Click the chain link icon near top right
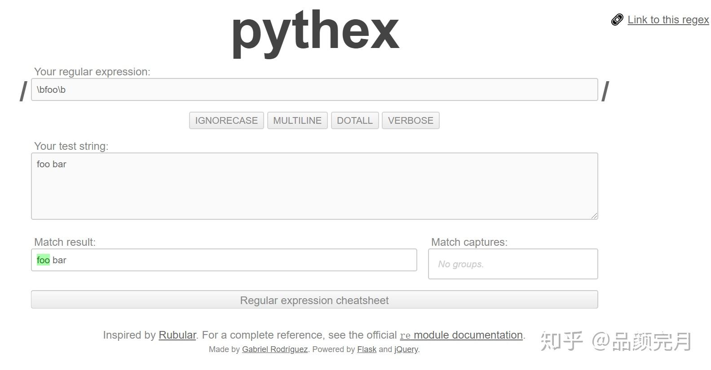 (617, 19)
